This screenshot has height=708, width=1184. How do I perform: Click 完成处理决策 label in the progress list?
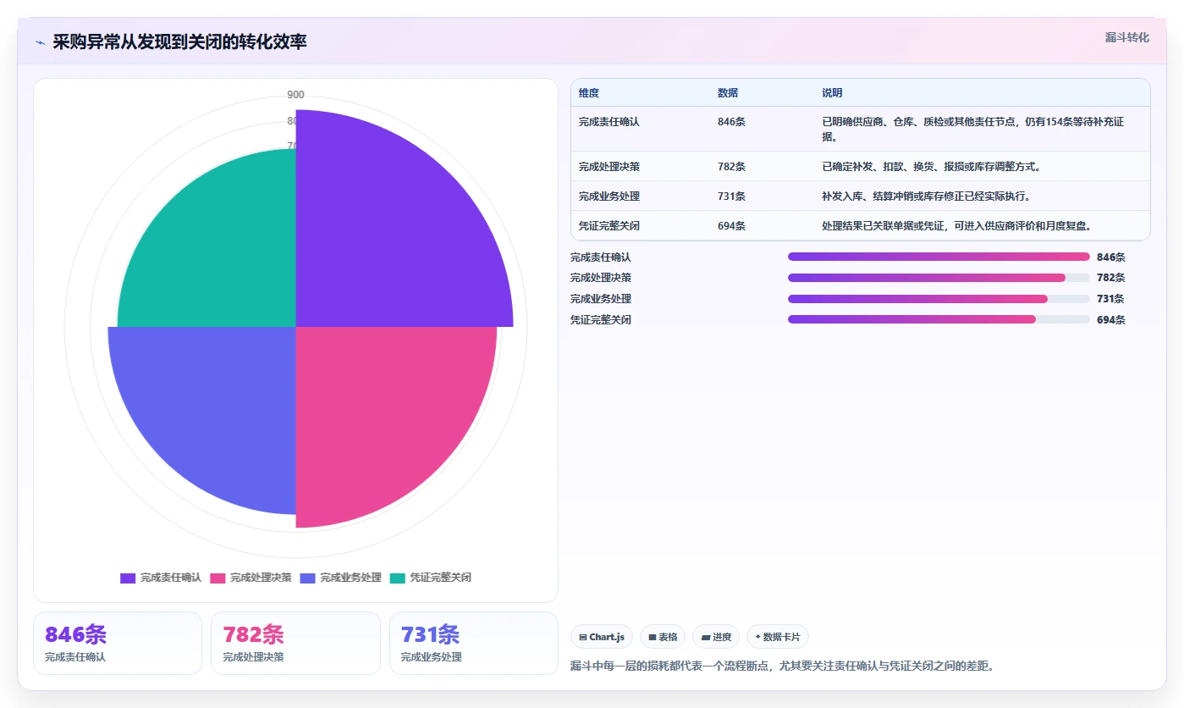click(601, 278)
